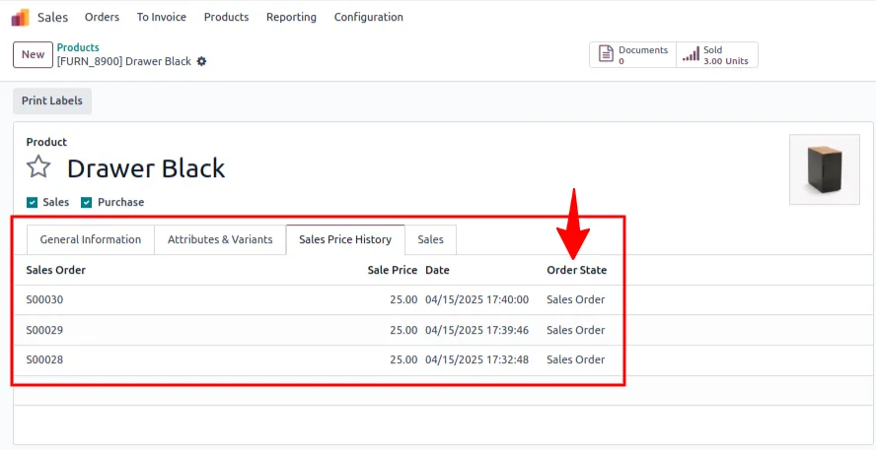Open the Orders menu
Viewport: 876px width, 450px height.
[102, 18]
